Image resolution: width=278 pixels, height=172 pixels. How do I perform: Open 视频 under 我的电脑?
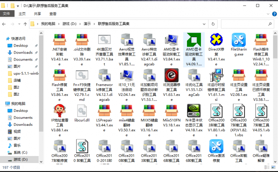coord(17,131)
